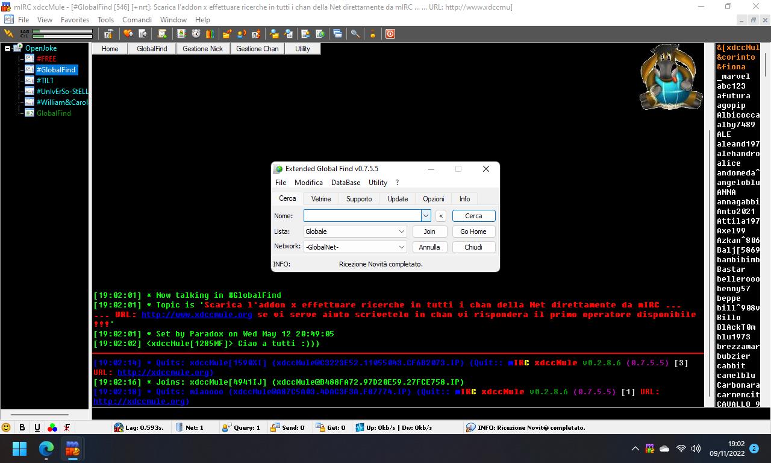This screenshot has height=463, width=771.
Task: Open the DataBase menu in Global Find
Action: pyautogui.click(x=346, y=183)
